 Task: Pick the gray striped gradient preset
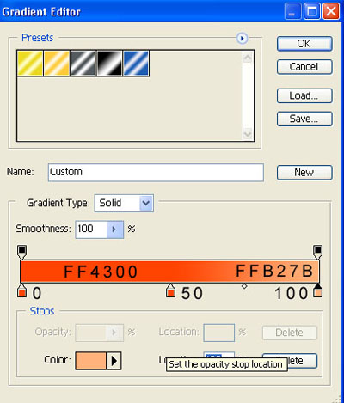[83, 64]
